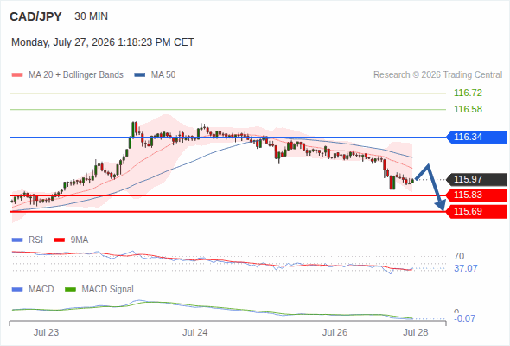Image resolution: width=510 pixels, height=346 pixels.
Task: Click the blue 116.34 pivot price tag
Action: pyautogui.click(x=476, y=137)
